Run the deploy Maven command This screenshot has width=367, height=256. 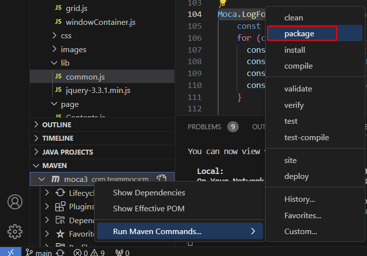315,176
